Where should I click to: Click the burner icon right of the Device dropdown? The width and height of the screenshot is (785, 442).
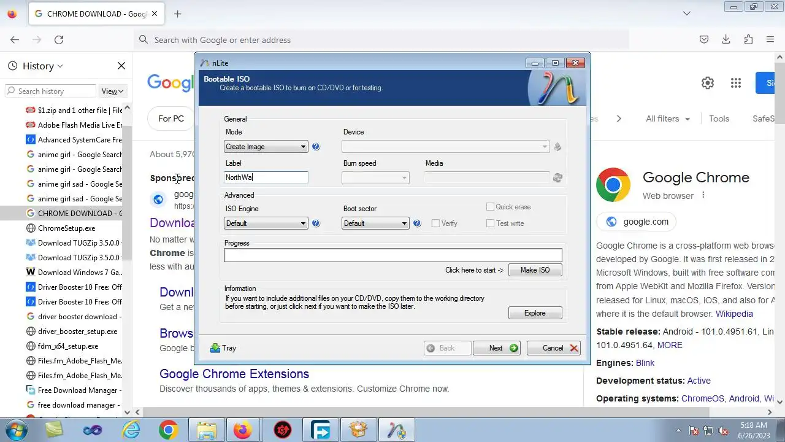(x=557, y=147)
